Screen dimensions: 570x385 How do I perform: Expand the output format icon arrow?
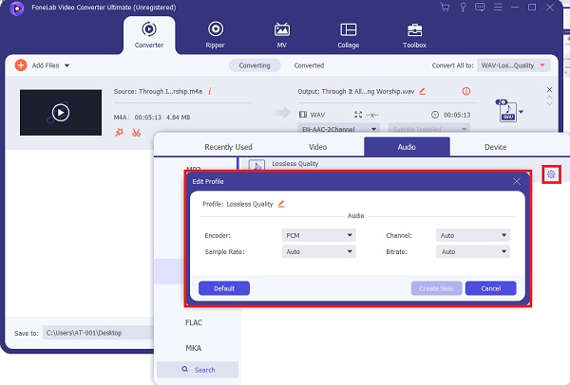[x=522, y=112]
